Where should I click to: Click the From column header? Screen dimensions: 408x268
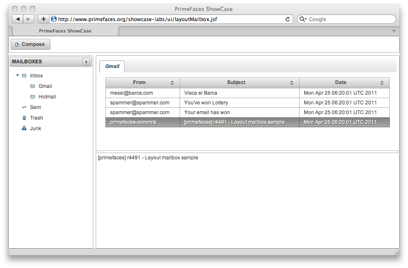pyautogui.click(x=143, y=82)
